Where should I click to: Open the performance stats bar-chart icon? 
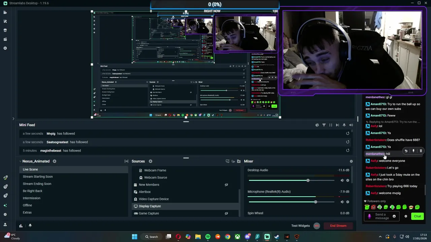[x=21, y=226]
